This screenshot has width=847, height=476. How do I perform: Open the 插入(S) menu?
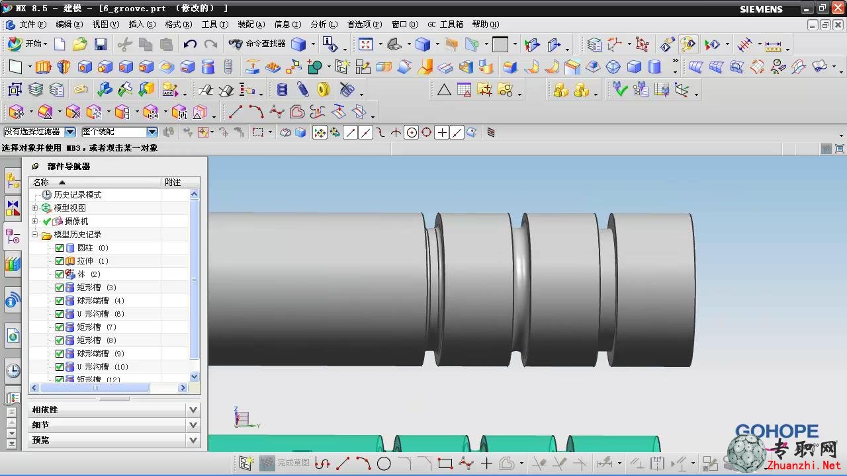pos(142,24)
